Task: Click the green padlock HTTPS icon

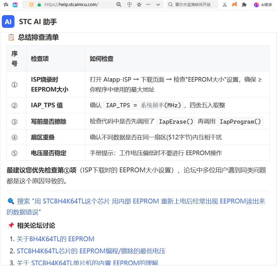Action: coord(39,5)
